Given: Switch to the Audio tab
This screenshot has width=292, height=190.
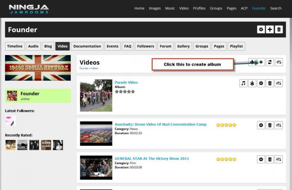Looking at the screenshot, I should click(x=33, y=46).
